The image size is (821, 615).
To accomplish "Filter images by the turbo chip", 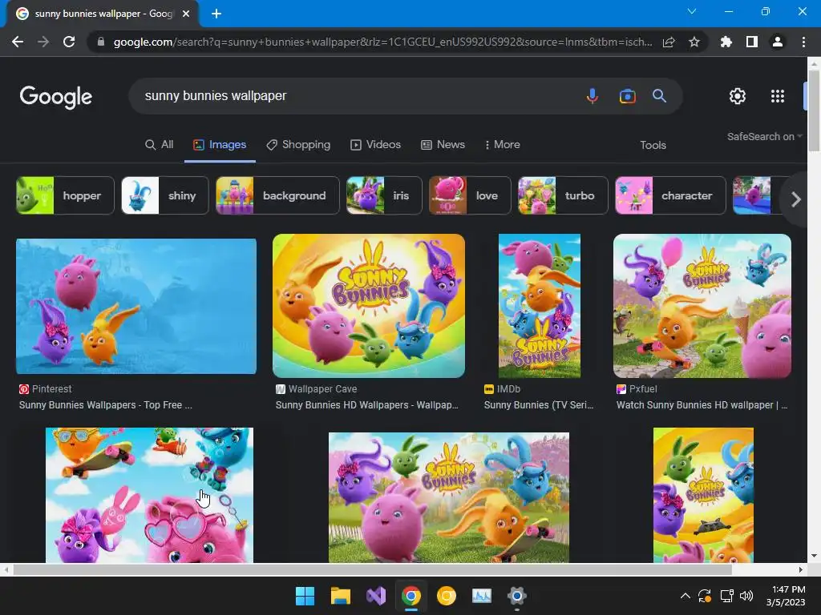I will 563,195.
